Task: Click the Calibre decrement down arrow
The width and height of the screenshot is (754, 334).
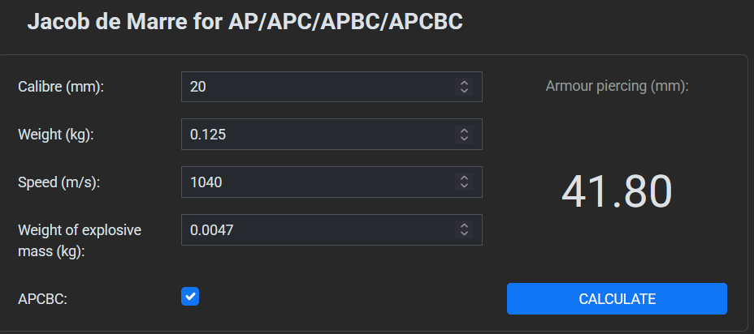Action: click(x=464, y=91)
